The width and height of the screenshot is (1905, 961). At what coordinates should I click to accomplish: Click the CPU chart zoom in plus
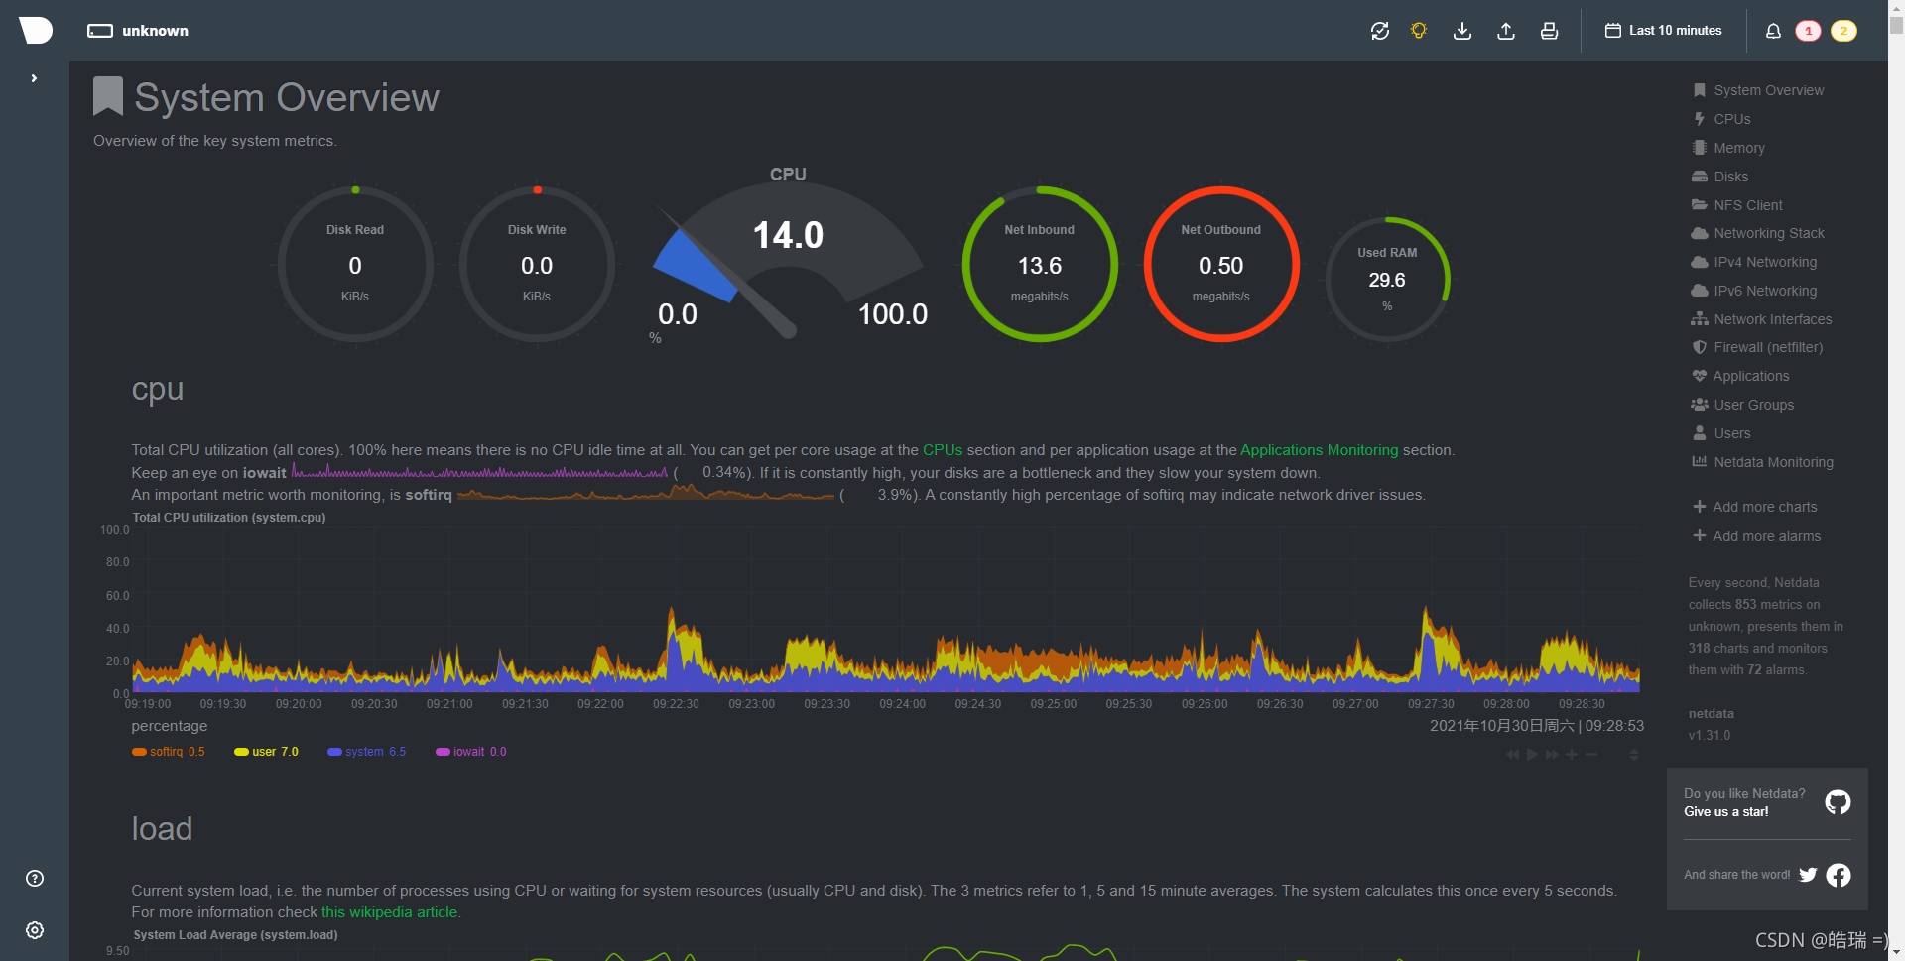click(1572, 755)
